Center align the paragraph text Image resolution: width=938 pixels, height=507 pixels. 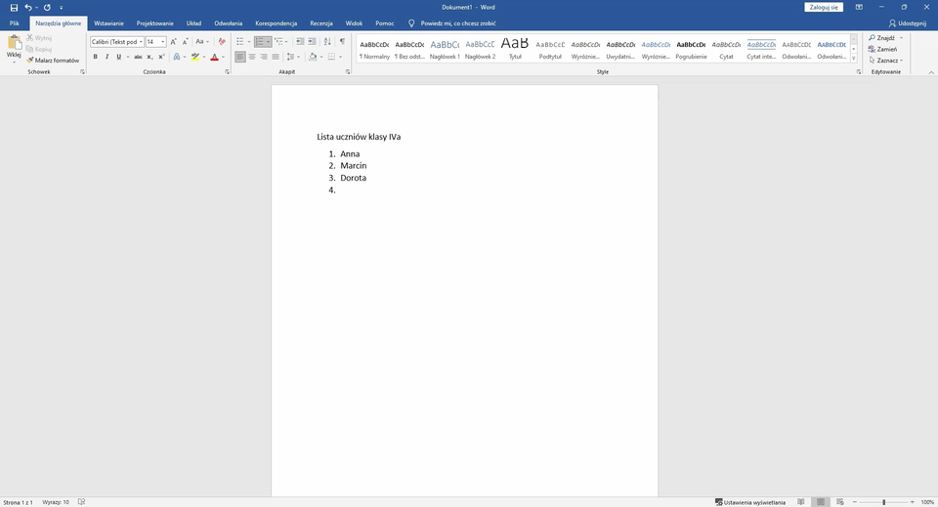[252, 57]
